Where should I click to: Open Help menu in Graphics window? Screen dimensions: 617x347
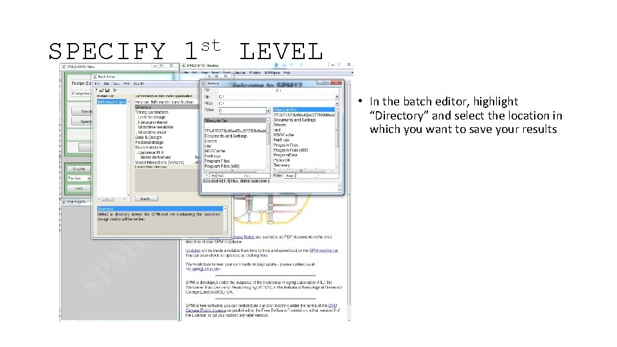point(287,73)
